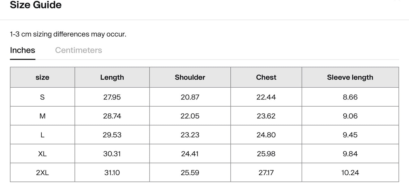Click the 27.95 length cell
This screenshot has height=190, width=409.
click(112, 97)
